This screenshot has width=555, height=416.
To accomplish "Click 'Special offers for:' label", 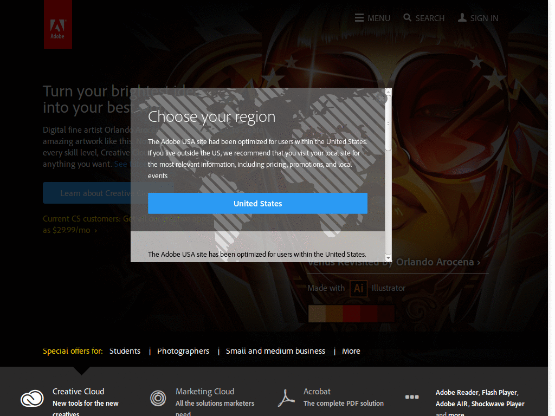I will [x=73, y=351].
